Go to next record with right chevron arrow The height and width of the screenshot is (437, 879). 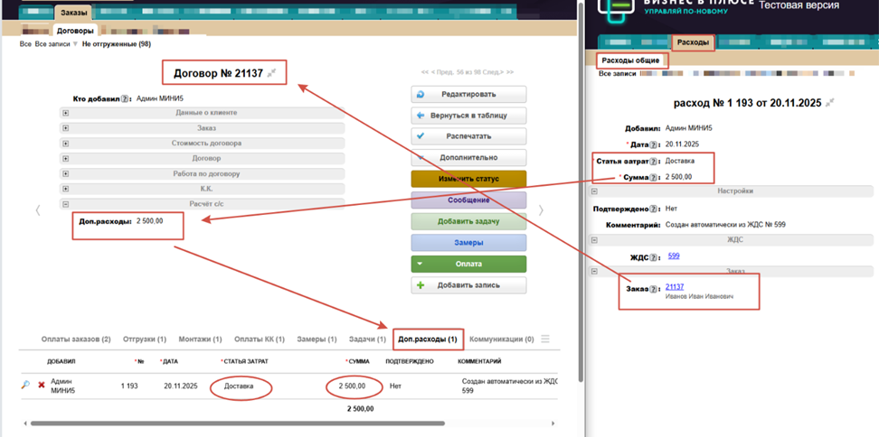point(541,210)
